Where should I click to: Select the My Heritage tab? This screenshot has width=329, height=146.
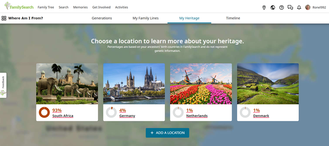(189, 18)
